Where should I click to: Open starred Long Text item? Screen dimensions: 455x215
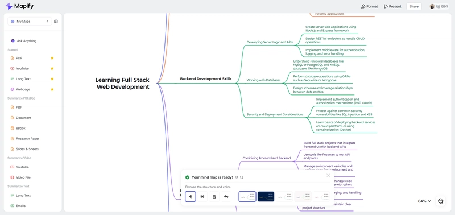point(23,79)
